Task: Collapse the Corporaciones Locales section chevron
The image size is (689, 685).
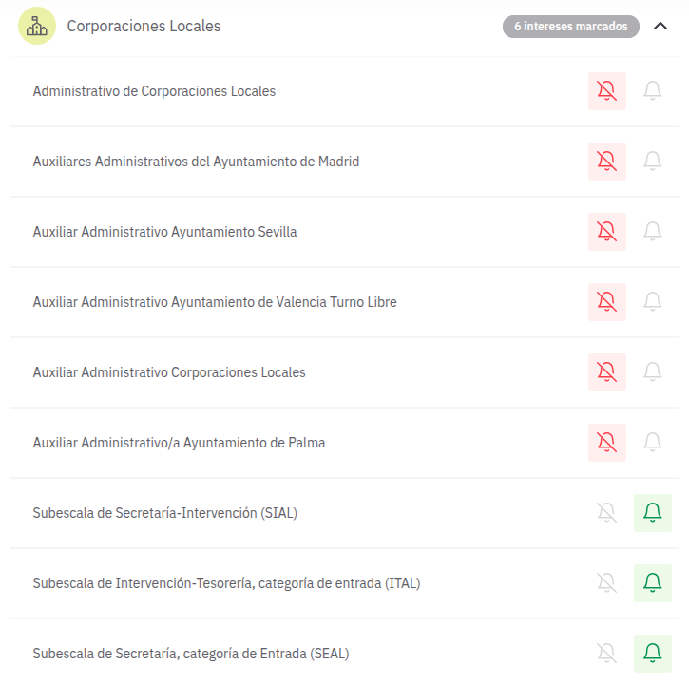Action: point(660,27)
